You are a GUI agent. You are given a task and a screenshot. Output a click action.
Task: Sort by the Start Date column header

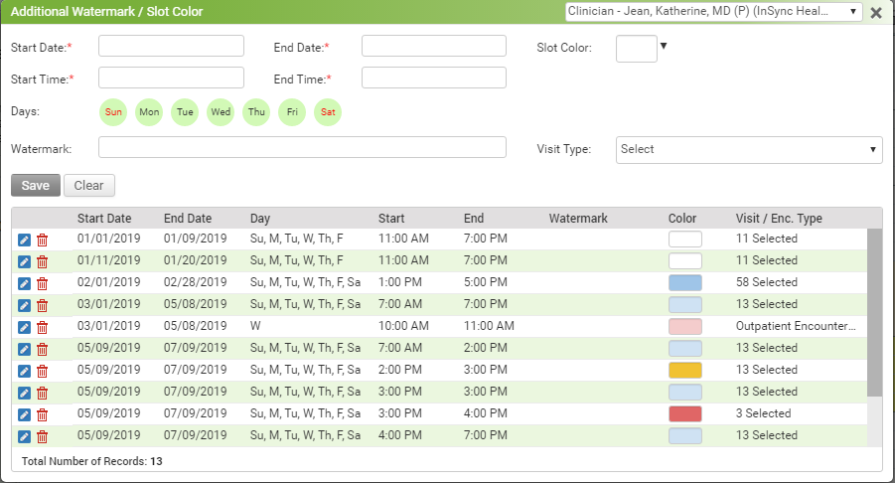(104, 219)
